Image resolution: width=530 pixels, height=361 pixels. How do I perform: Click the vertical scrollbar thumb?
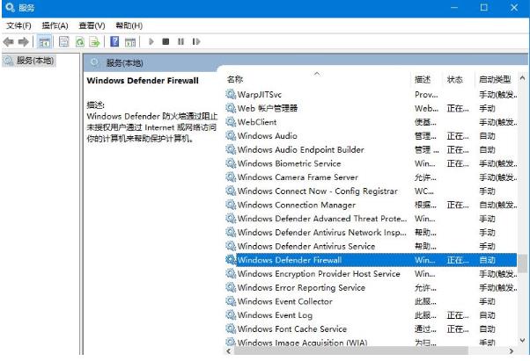(523, 264)
